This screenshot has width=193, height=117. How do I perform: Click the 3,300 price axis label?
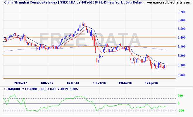[182, 47]
